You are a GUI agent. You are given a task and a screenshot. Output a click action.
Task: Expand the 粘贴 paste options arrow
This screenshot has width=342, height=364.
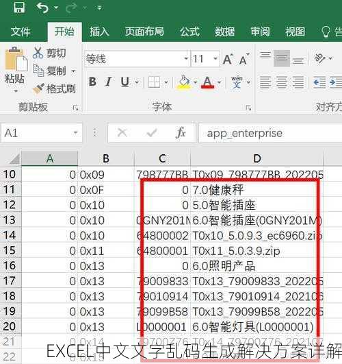(16, 91)
